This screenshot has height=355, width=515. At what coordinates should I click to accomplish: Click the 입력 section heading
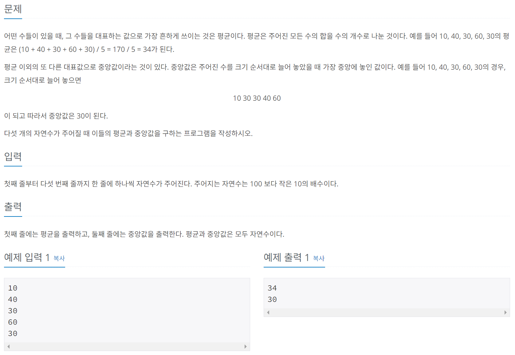[13, 157]
